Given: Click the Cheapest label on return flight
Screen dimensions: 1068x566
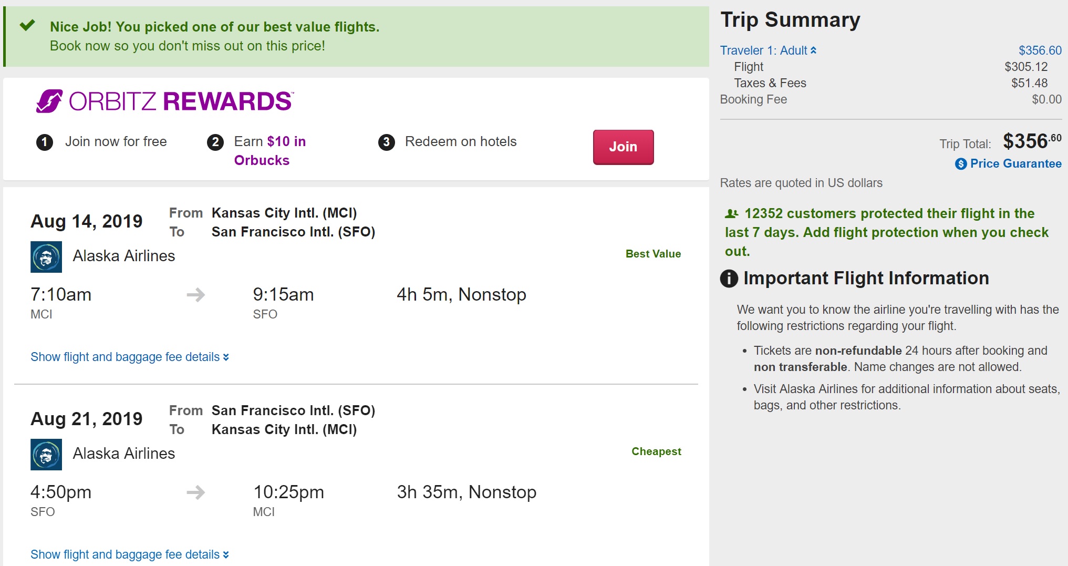Looking at the screenshot, I should click(656, 451).
